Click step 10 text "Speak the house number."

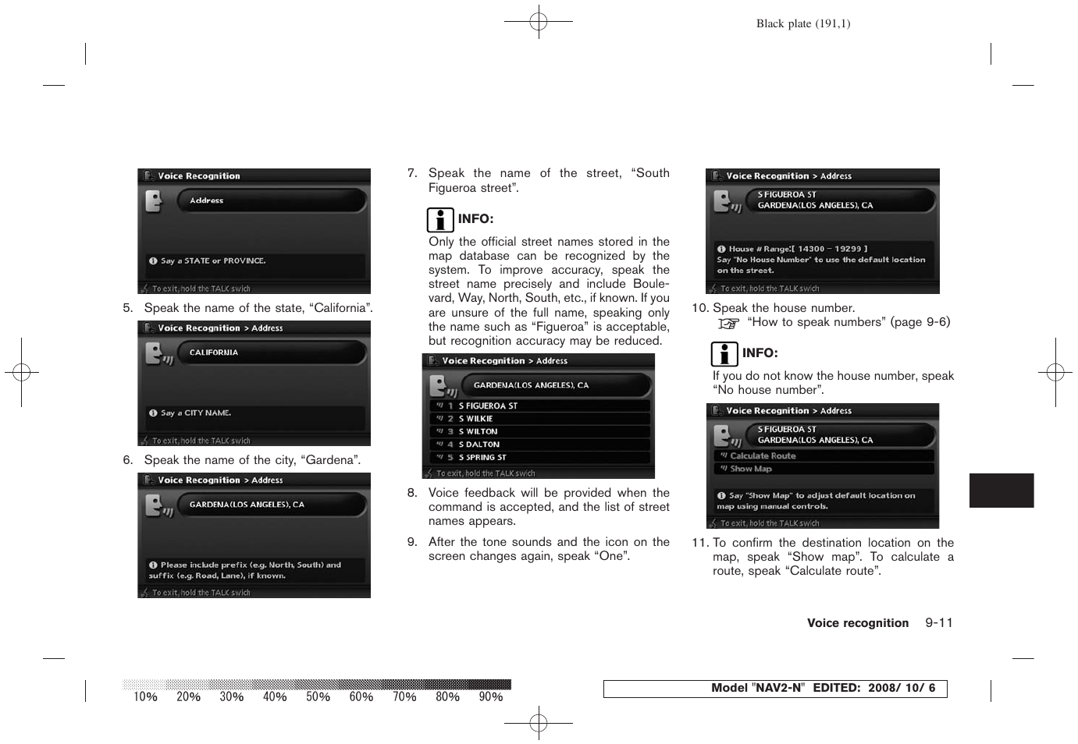(x=784, y=308)
